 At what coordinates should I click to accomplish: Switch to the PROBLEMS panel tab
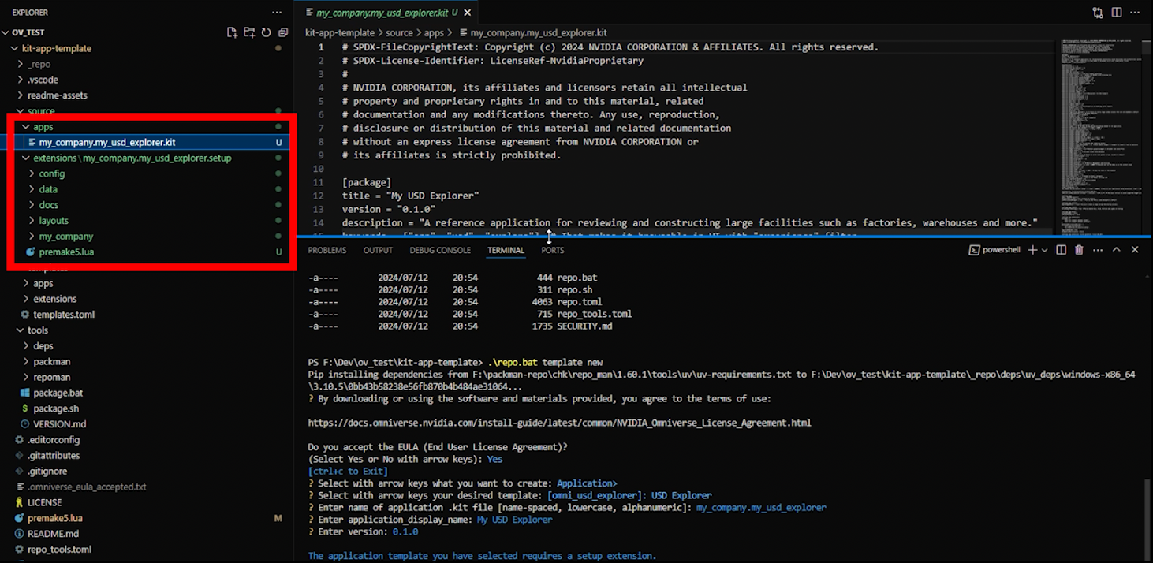click(x=327, y=250)
